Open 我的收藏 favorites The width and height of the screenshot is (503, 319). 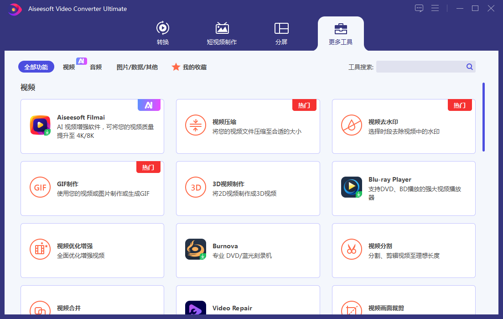click(189, 67)
